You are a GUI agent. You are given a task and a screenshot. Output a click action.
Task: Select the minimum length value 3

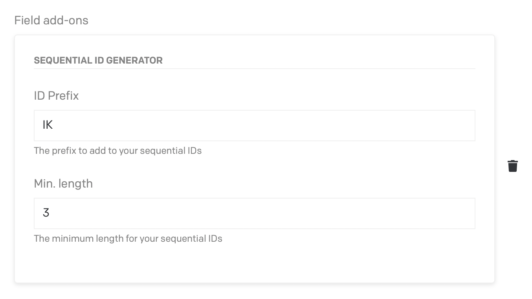pyautogui.click(x=45, y=213)
